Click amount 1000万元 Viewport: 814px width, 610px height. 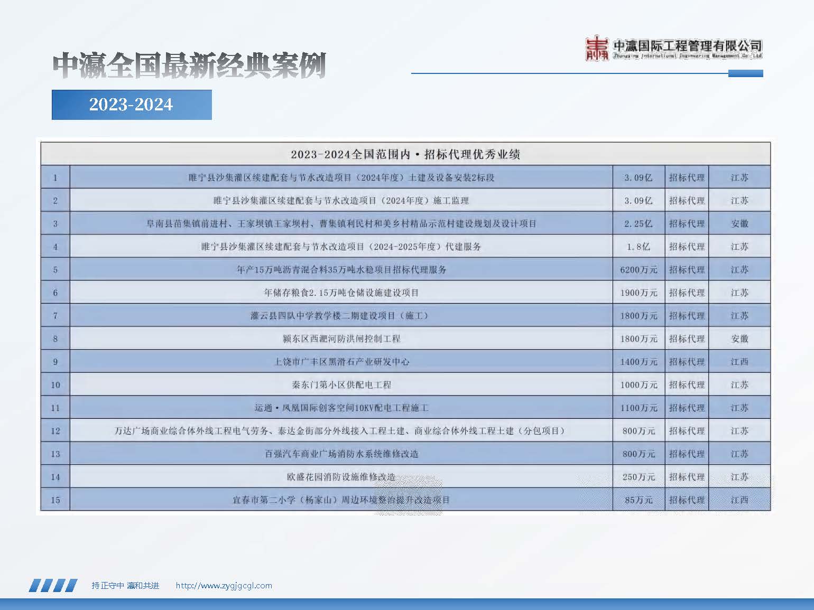point(639,385)
